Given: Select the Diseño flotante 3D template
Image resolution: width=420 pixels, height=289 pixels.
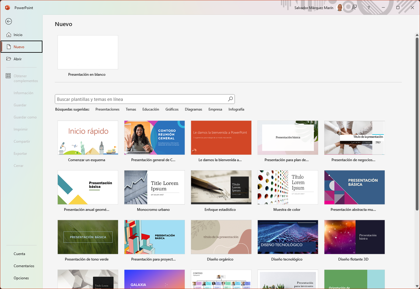Looking at the screenshot, I should (355, 237).
